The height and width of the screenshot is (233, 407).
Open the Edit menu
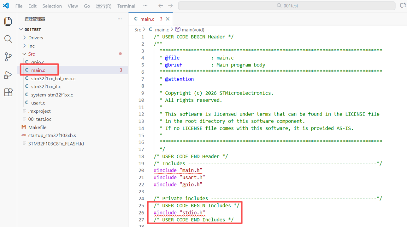point(32,6)
